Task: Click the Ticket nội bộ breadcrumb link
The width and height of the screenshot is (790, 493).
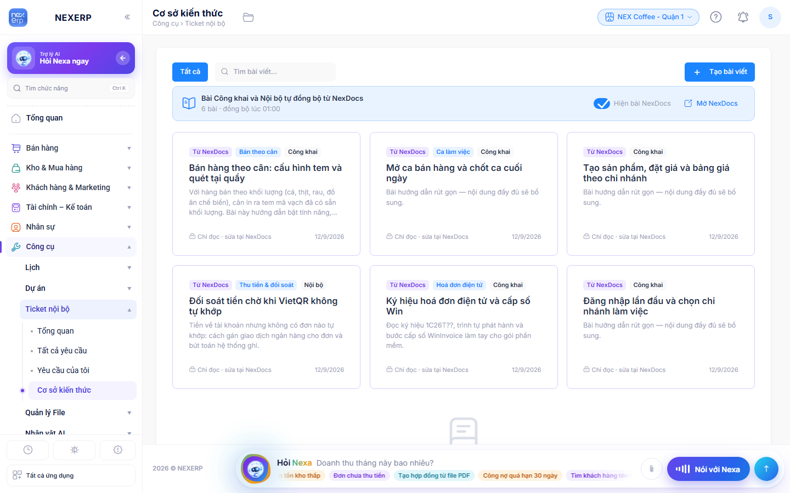Action: tap(205, 24)
